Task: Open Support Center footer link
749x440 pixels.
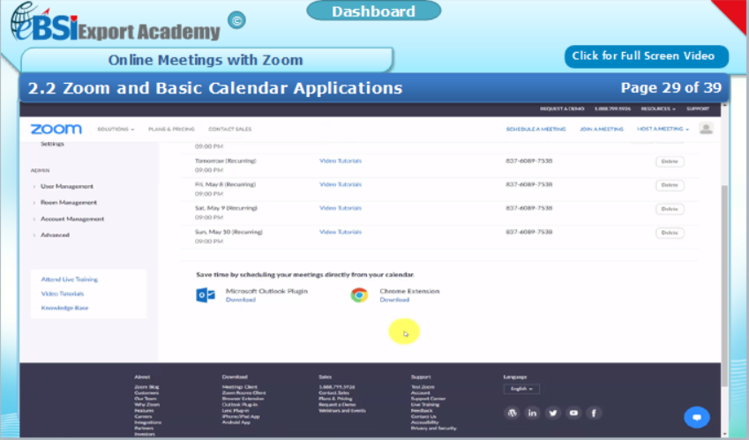Action: point(428,399)
